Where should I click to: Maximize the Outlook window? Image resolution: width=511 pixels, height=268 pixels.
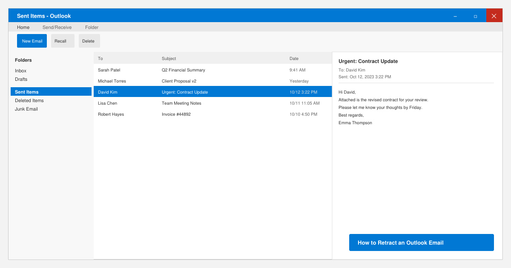[475, 16]
